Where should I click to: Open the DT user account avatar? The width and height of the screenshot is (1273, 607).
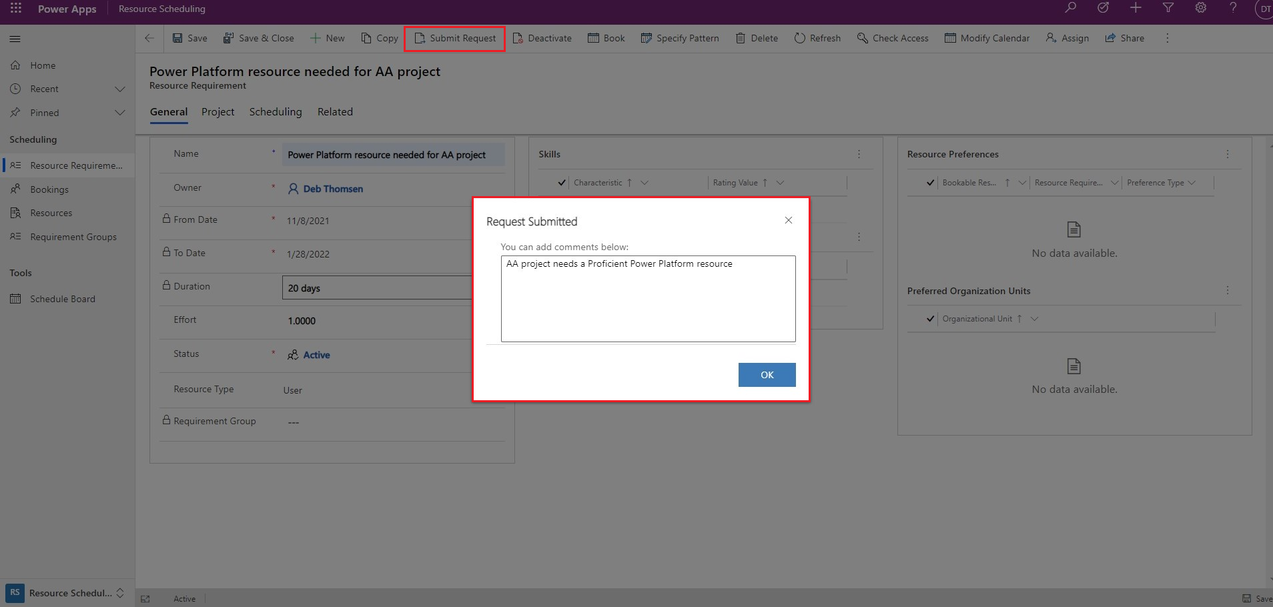click(x=1264, y=9)
